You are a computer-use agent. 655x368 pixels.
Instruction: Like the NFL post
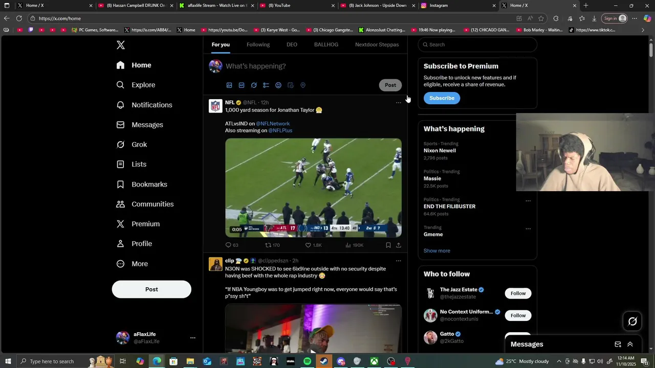coord(313,245)
